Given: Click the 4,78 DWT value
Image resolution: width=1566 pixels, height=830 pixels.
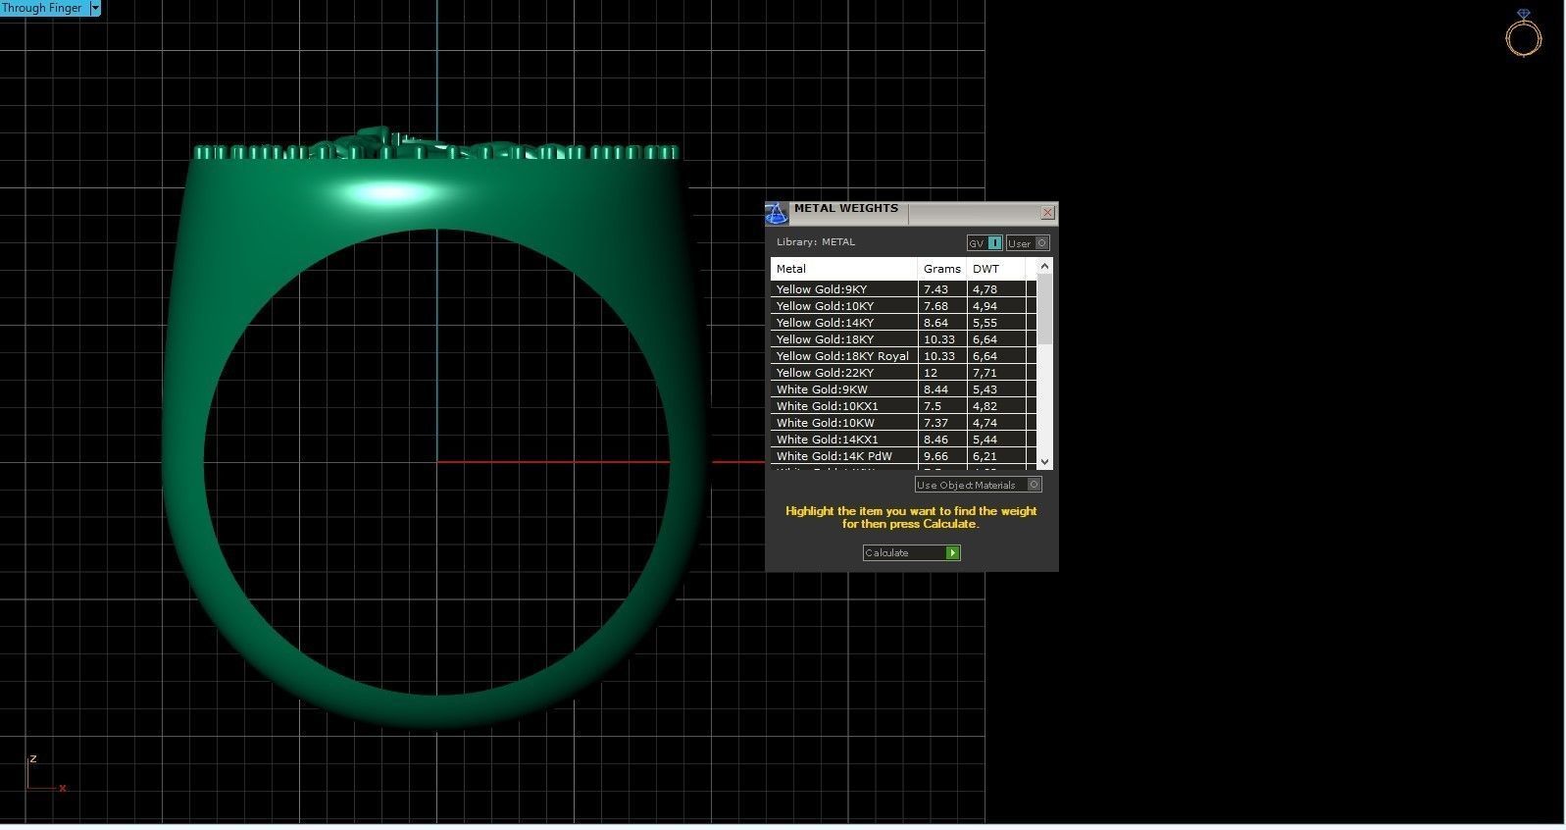Looking at the screenshot, I should [985, 289].
